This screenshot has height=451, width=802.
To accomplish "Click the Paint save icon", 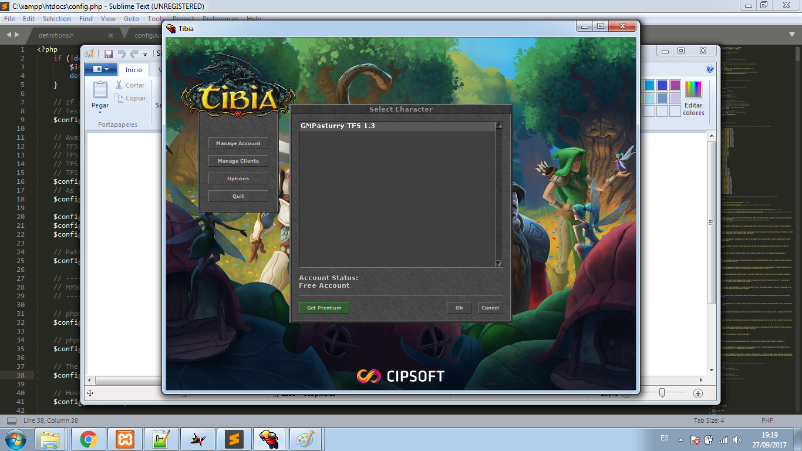I will click(109, 53).
